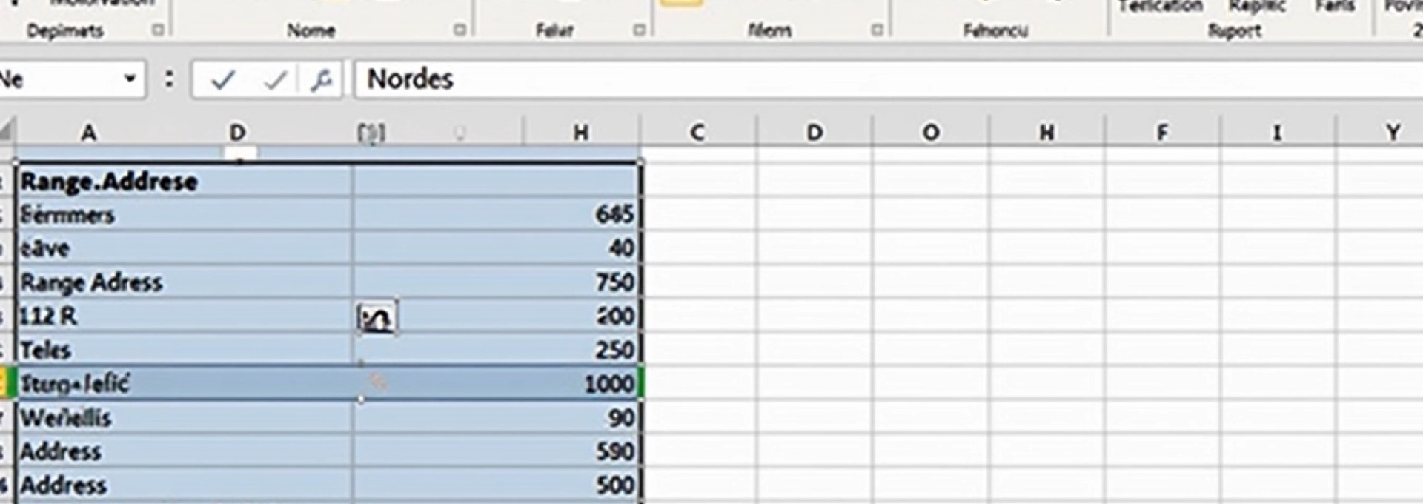Open the Mem group dialog launcher

coord(877,30)
